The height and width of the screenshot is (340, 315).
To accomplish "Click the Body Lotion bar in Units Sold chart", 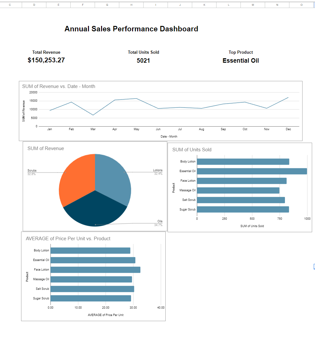I will click(x=243, y=162).
